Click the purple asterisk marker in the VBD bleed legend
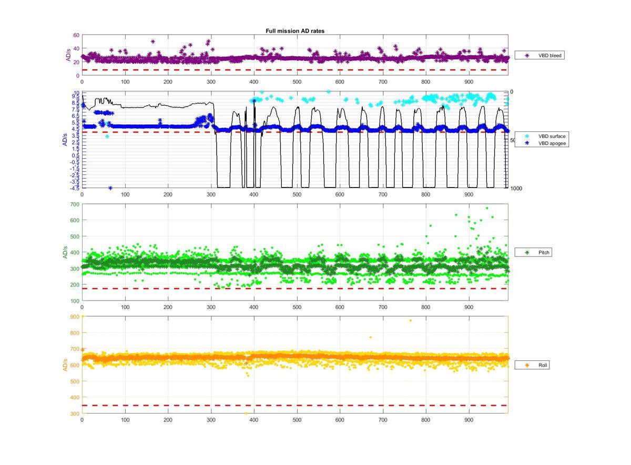The image size is (631, 465). tap(526, 55)
